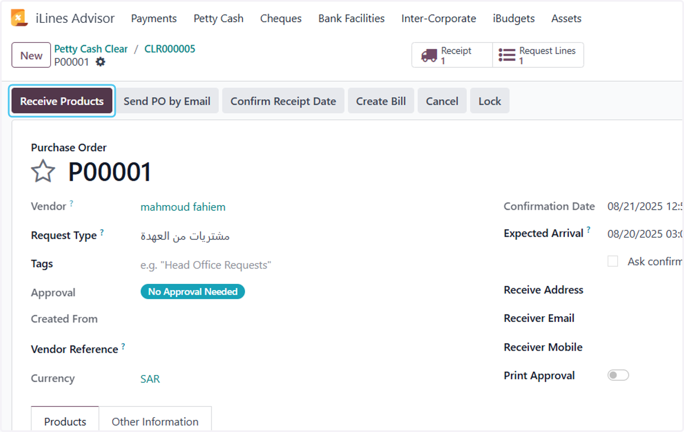Click Send PO by Email button

pyautogui.click(x=167, y=101)
